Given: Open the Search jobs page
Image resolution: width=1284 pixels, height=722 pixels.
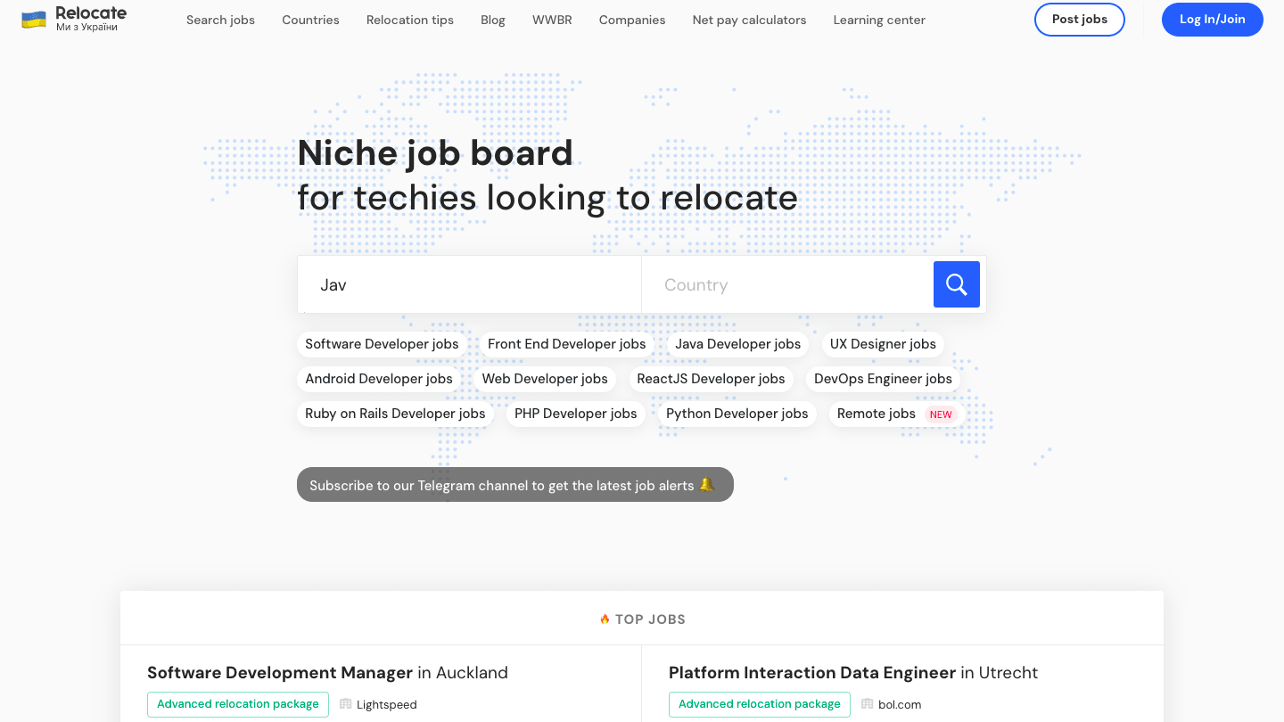Looking at the screenshot, I should pyautogui.click(x=220, y=20).
